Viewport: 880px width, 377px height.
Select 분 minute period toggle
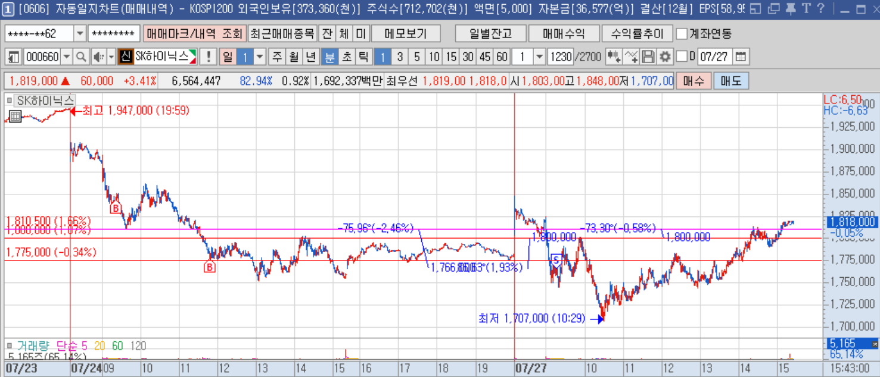[329, 57]
